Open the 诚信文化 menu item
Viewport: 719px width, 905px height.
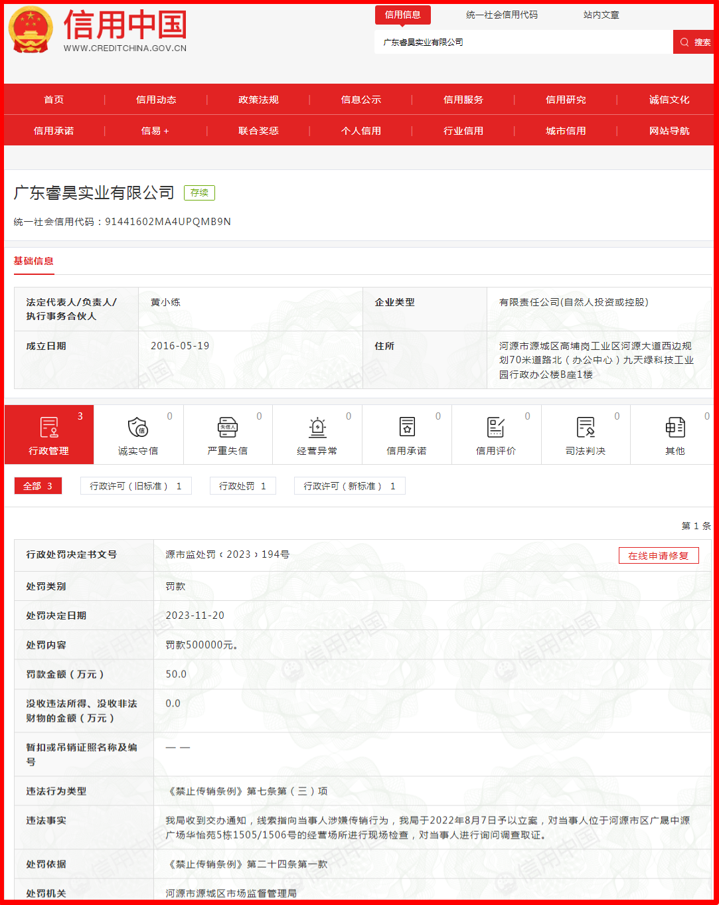[669, 100]
